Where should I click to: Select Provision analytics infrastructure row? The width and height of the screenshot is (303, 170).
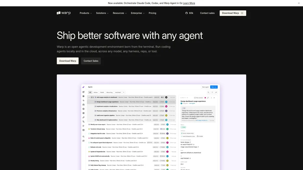(131, 111)
